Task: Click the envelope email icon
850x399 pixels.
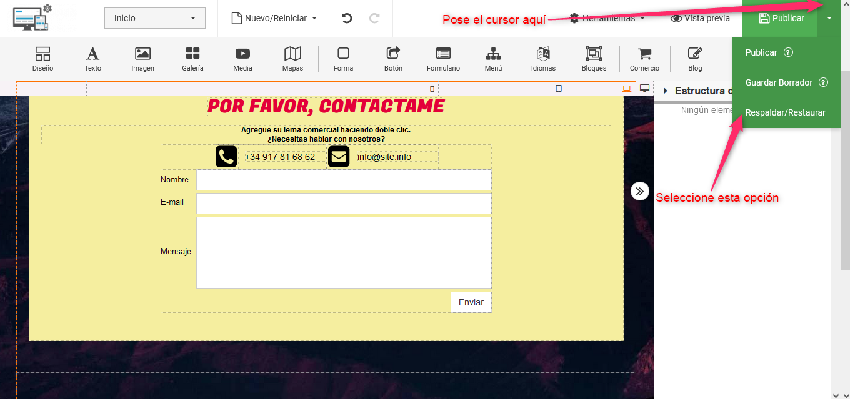Action: tap(339, 157)
